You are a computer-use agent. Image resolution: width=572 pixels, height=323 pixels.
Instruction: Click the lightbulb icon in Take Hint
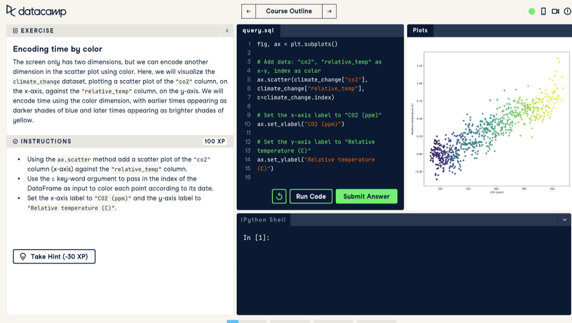(x=23, y=257)
